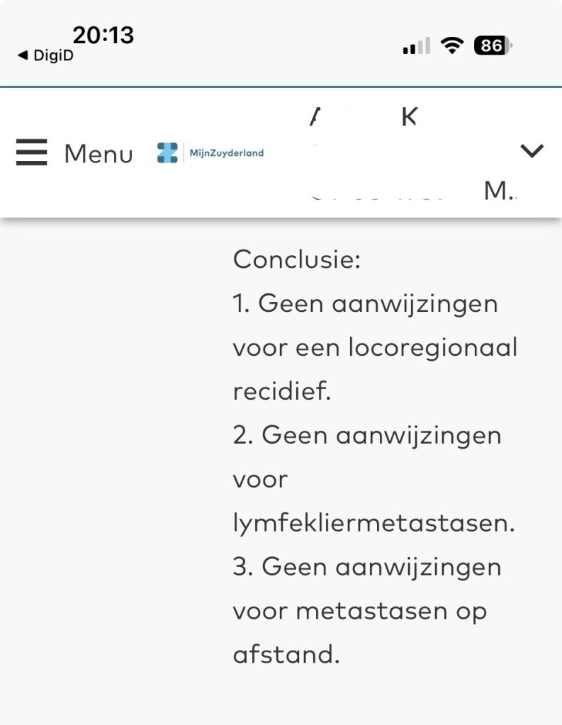562x725 pixels.
Task: Click the MijnZuyderland logo icon
Action: click(x=167, y=152)
